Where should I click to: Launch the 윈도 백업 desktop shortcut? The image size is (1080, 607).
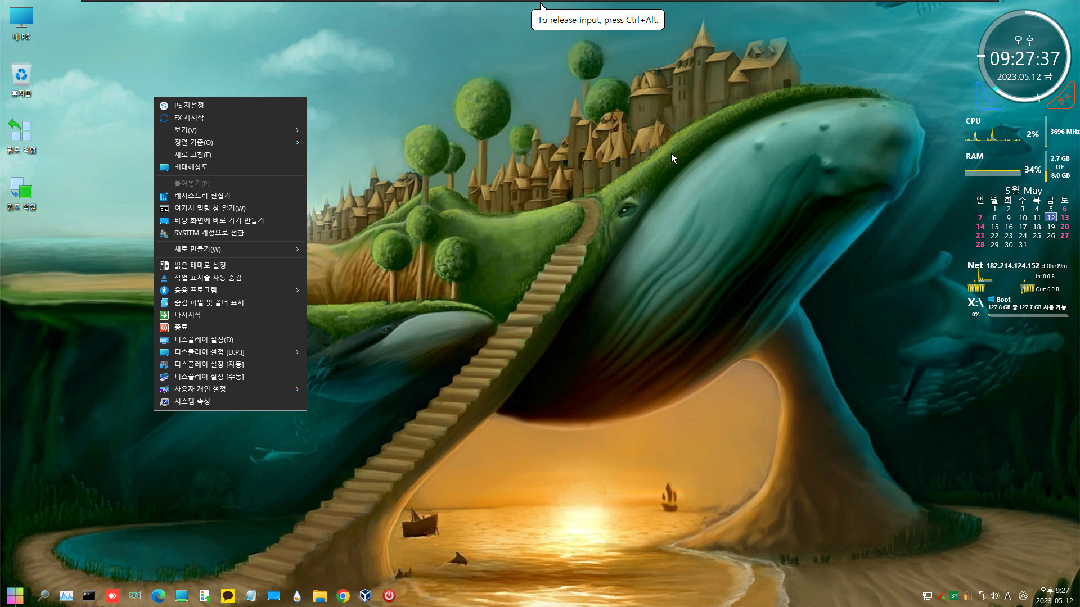(21, 136)
